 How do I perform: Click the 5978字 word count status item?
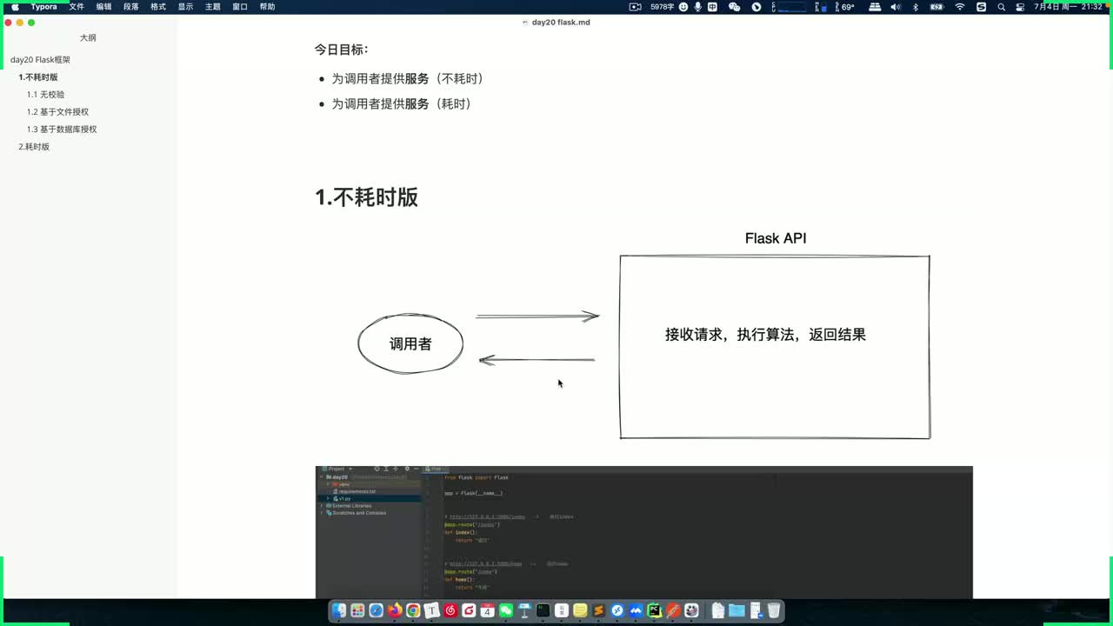click(663, 7)
